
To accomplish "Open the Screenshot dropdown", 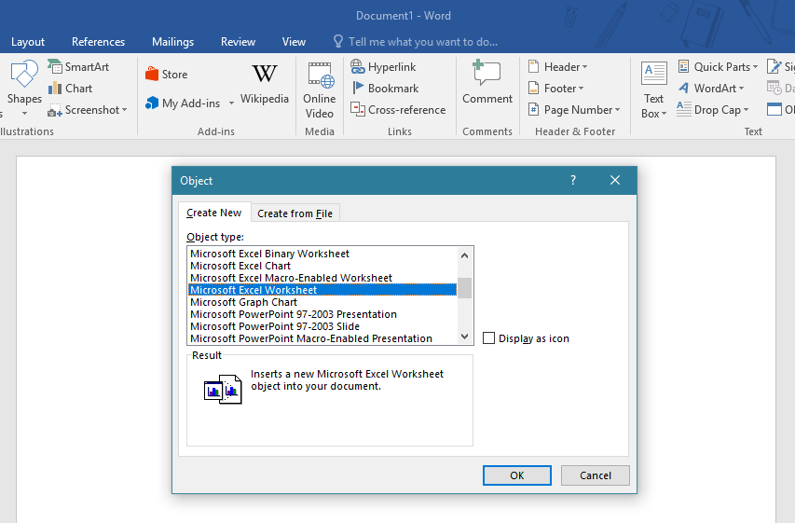I will point(88,110).
